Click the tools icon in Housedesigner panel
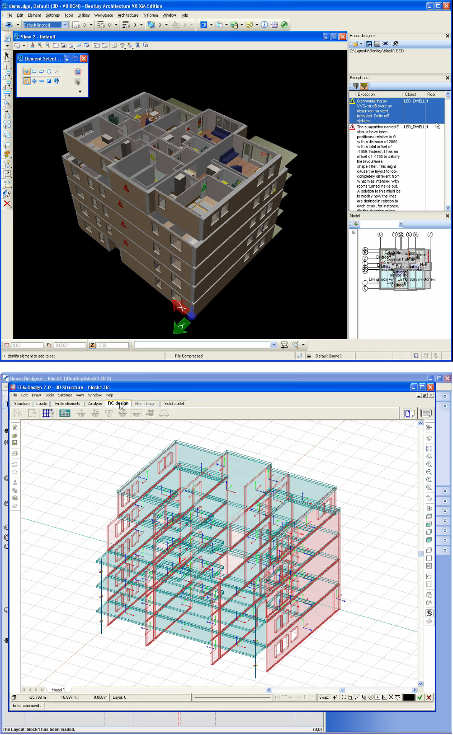The height and width of the screenshot is (735, 453). click(x=396, y=44)
